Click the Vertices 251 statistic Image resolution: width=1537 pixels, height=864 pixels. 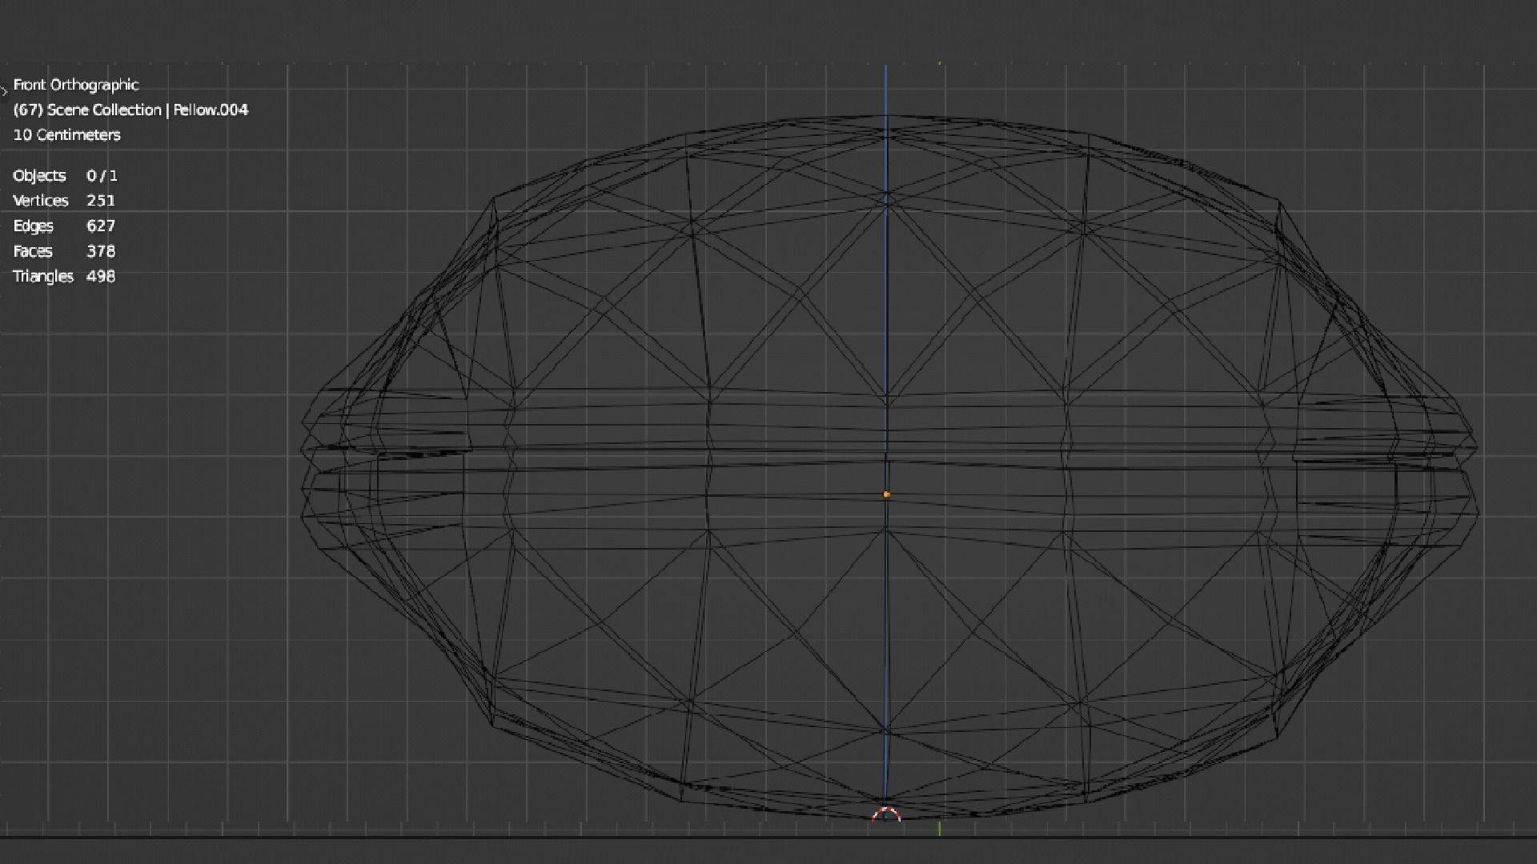[x=64, y=200]
